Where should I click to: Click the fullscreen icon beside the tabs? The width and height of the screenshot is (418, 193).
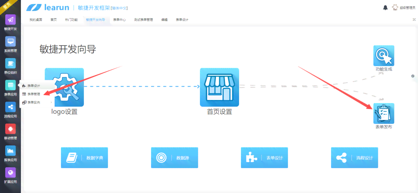[x=414, y=19]
